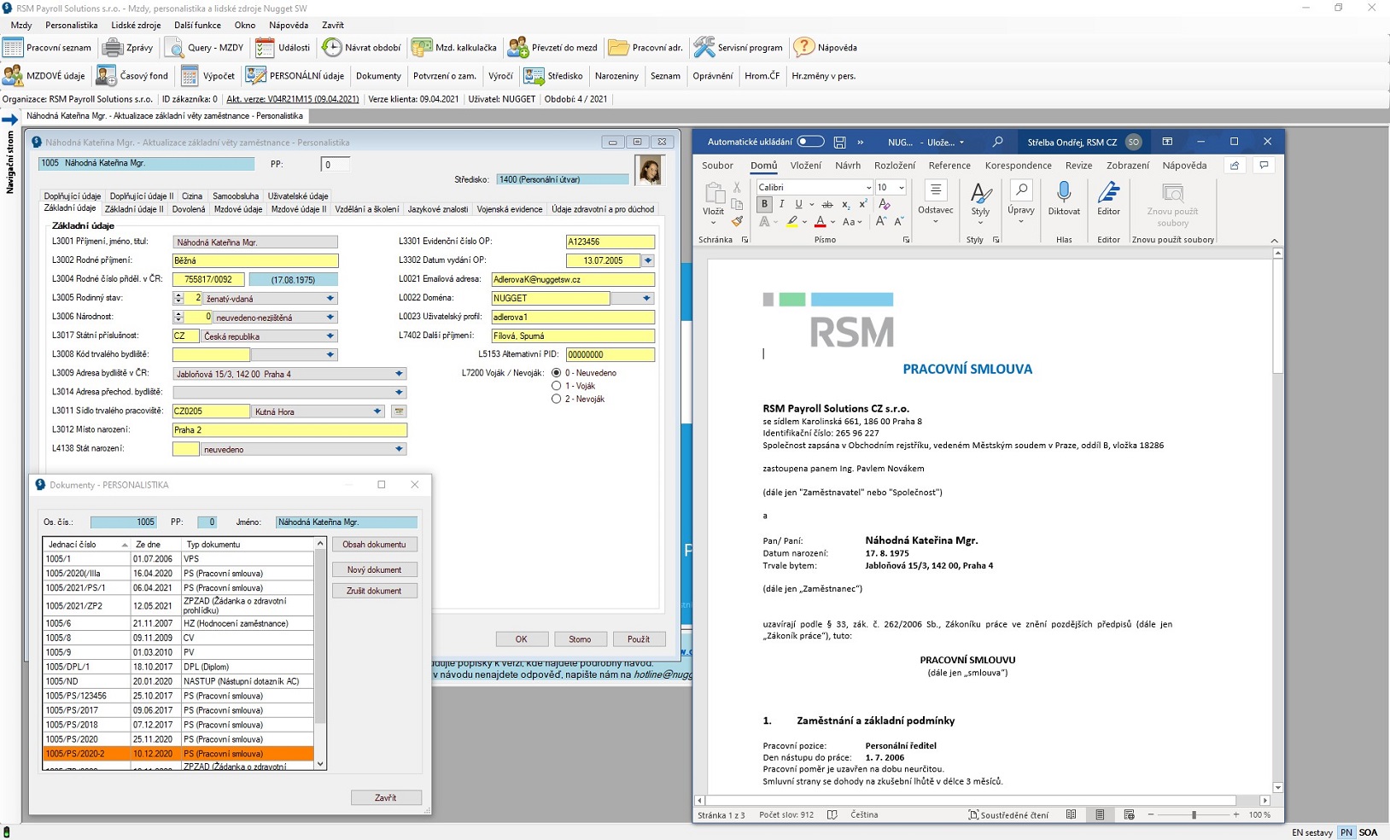1390x840 pixels.
Task: Open Word font size dropdown
Action: (x=902, y=188)
